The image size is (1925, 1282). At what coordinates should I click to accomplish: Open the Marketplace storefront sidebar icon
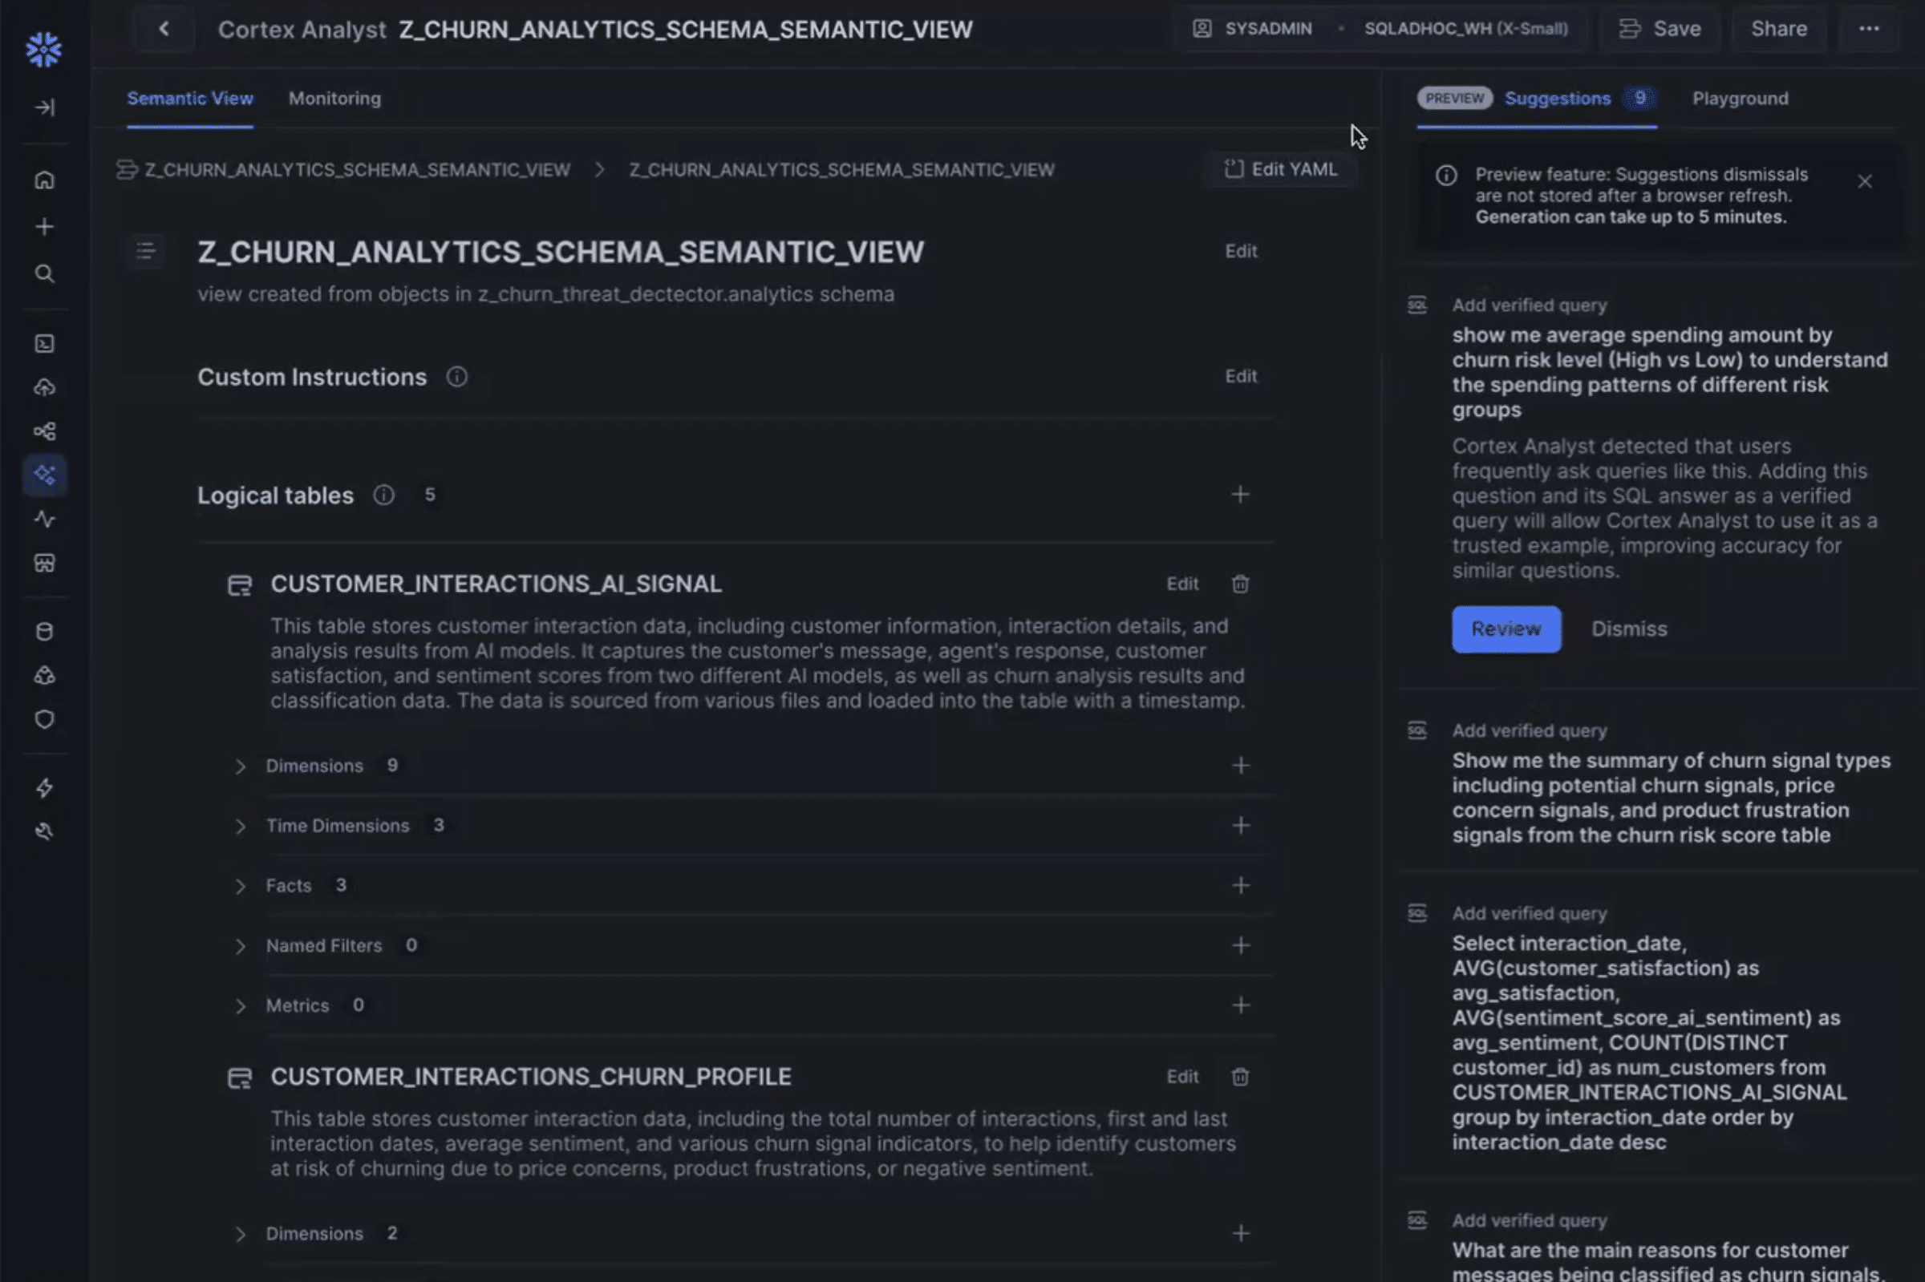point(45,564)
